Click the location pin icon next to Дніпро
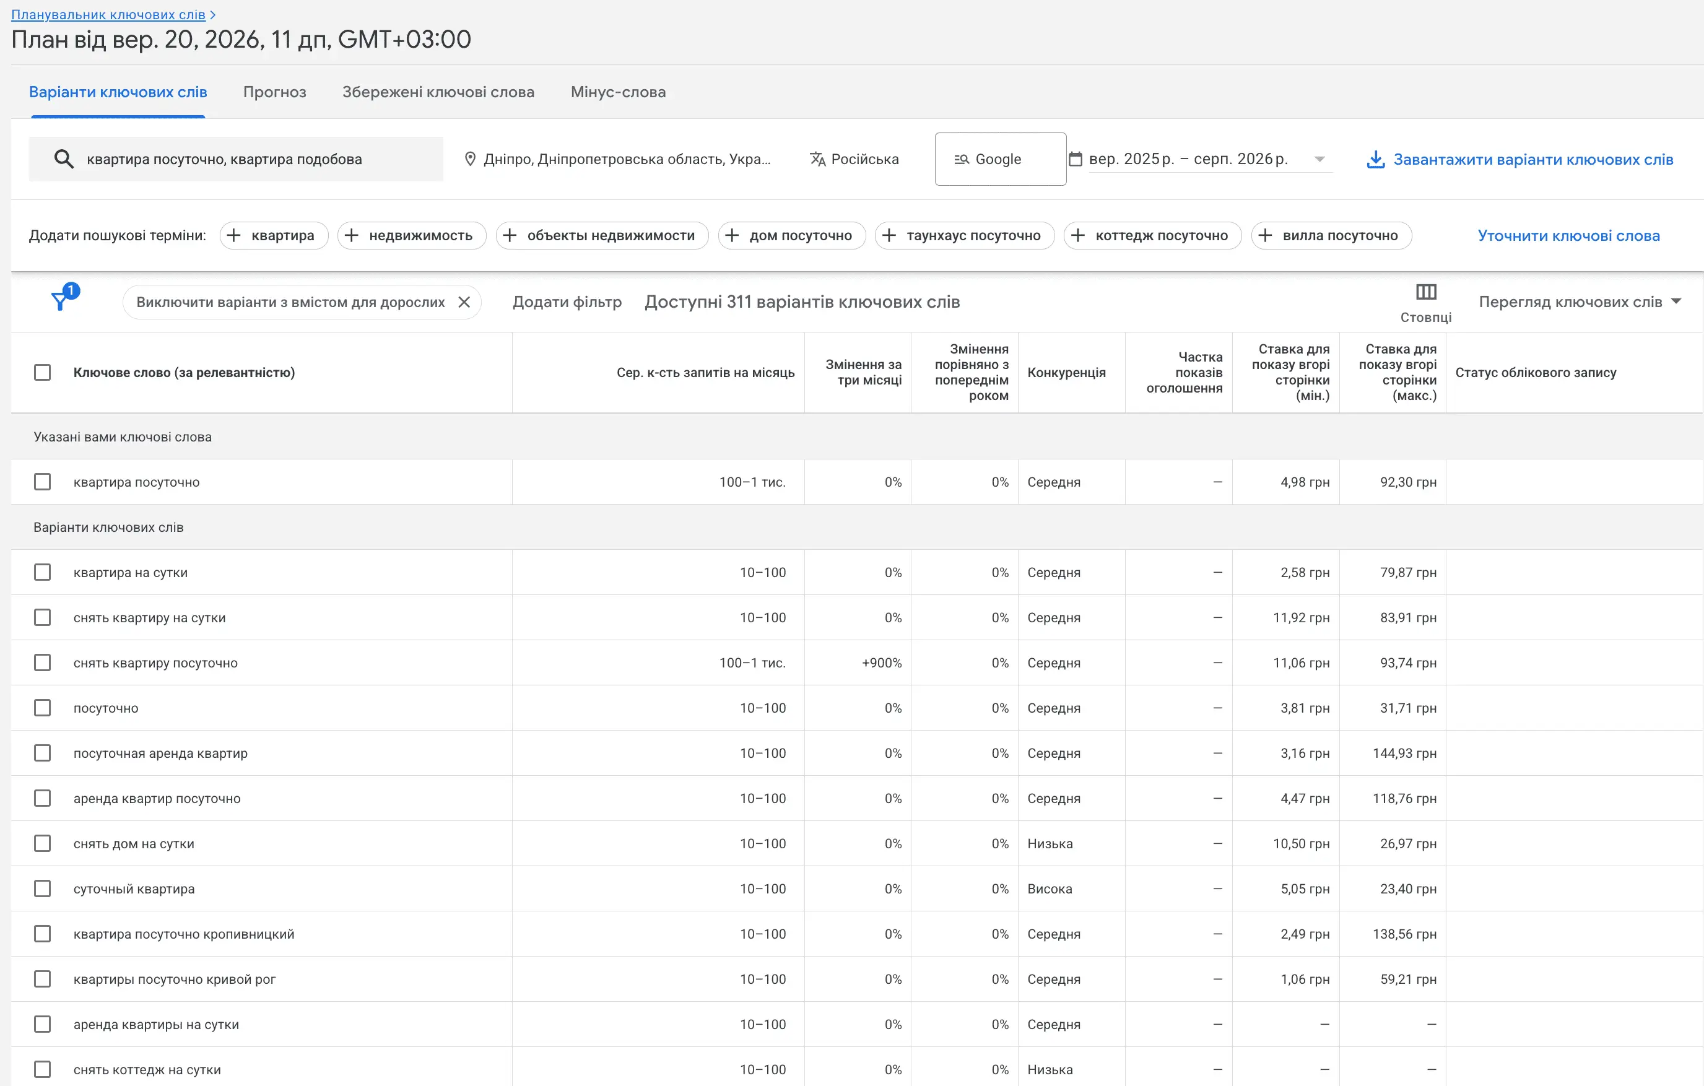The image size is (1704, 1086). (470, 159)
